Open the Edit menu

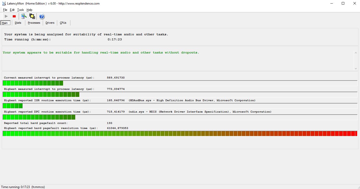tap(12, 10)
